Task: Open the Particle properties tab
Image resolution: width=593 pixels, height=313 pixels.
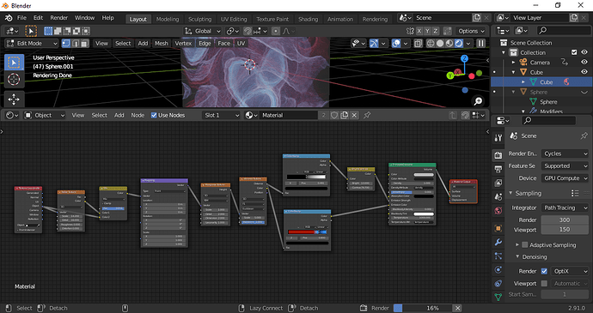Action: point(498,256)
